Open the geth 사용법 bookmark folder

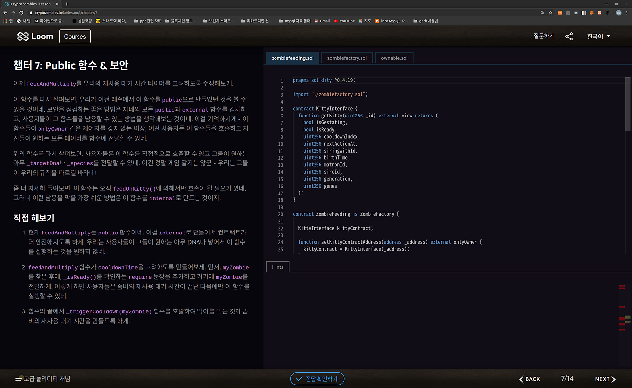pyautogui.click(x=425, y=21)
